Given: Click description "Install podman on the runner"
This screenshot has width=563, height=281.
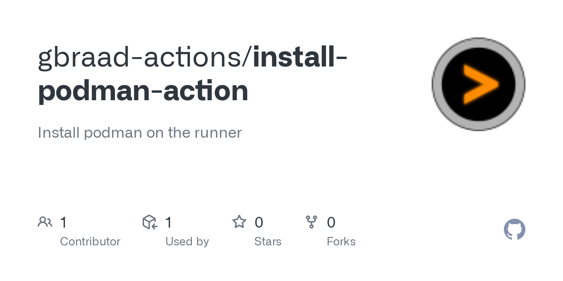Looking at the screenshot, I should [x=139, y=133].
